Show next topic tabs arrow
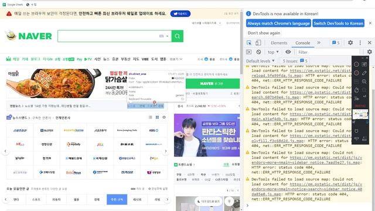This screenshot has height=211, width=375. 168,199
